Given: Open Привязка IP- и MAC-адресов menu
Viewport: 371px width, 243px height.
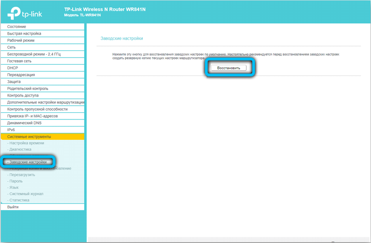Looking at the screenshot, I should coord(32,116).
